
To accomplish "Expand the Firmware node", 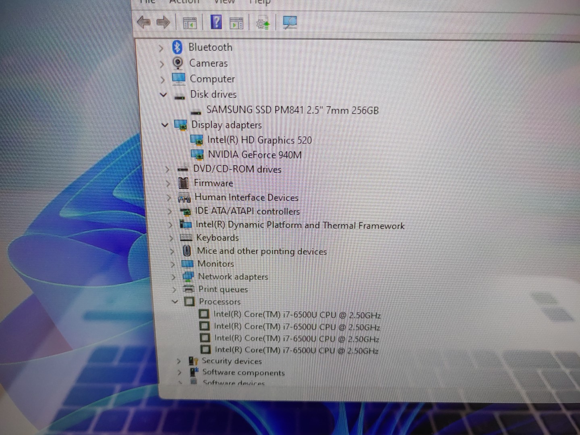I will 168,184.
